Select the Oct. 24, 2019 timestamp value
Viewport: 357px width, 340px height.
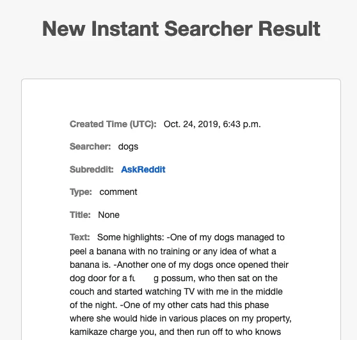[x=212, y=124]
